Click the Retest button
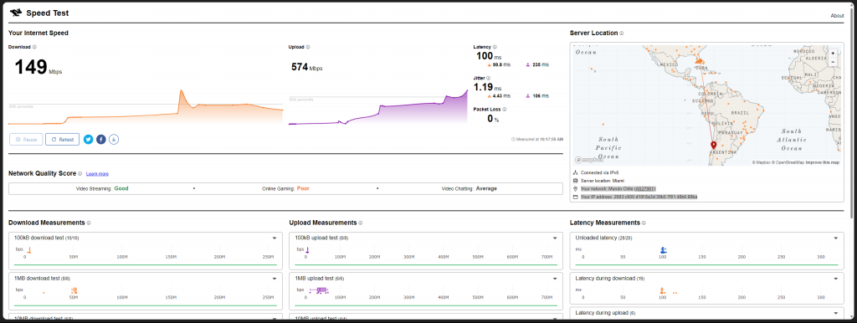 tap(62, 140)
